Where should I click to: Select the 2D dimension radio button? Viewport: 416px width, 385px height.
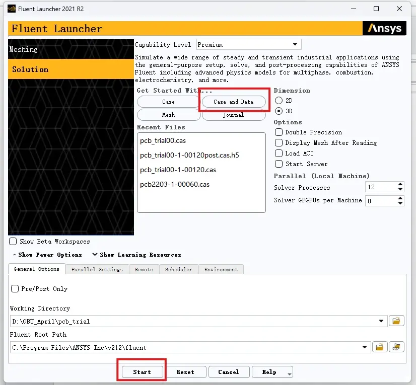tap(279, 101)
